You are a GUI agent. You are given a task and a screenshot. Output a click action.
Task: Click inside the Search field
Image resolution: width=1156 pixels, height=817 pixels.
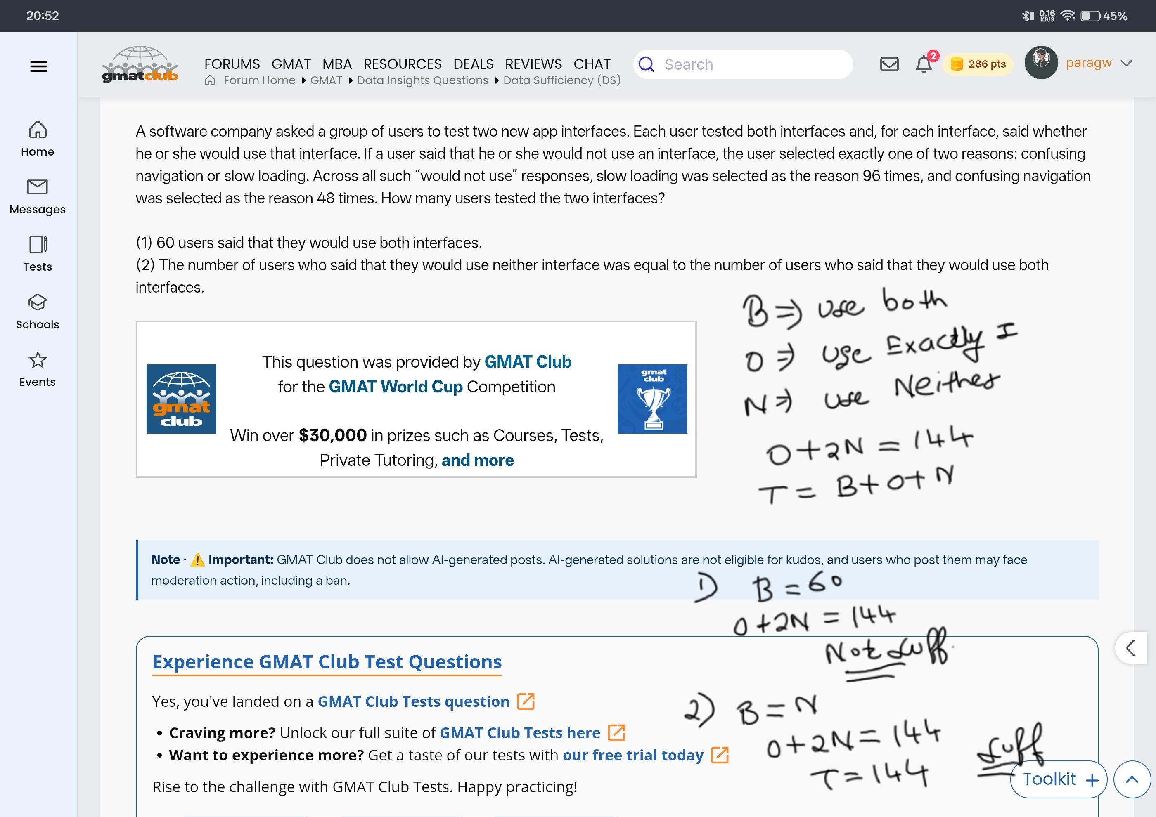click(743, 64)
